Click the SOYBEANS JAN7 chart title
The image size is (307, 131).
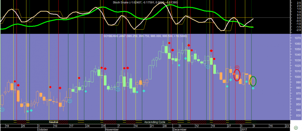coord(145,36)
